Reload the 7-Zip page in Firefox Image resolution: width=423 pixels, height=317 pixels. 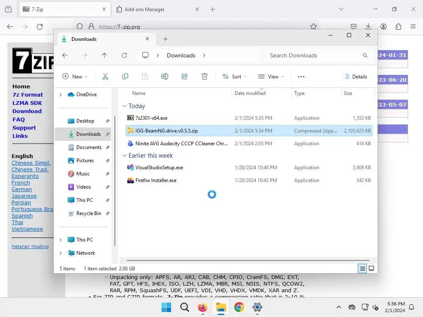click(x=40, y=27)
